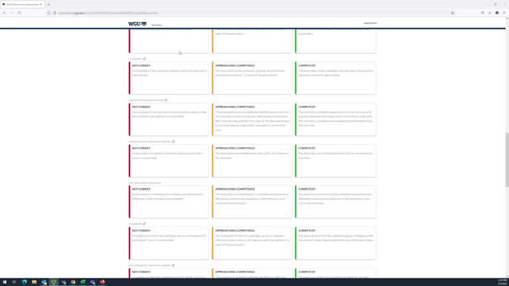Expand the user account menu in header
Image resolution: width=509 pixels, height=286 pixels.
coord(370,23)
